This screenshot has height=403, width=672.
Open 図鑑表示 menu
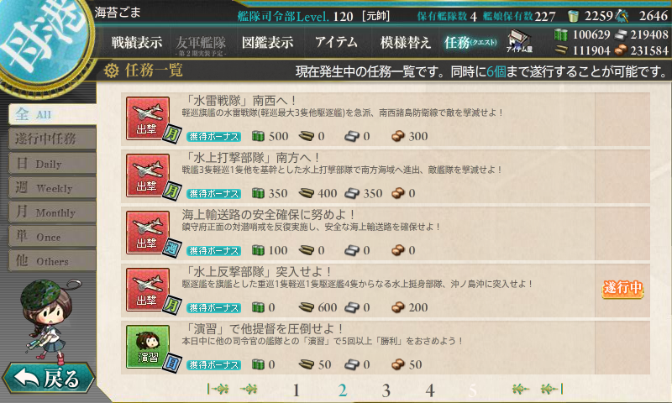point(267,42)
